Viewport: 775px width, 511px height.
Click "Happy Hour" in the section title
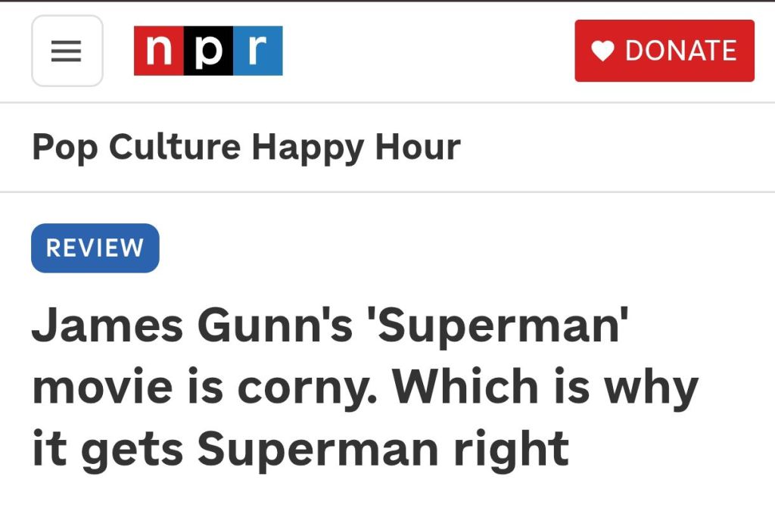(356, 147)
